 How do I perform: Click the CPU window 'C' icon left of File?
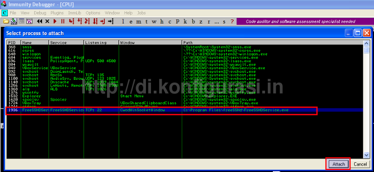coord(4,12)
